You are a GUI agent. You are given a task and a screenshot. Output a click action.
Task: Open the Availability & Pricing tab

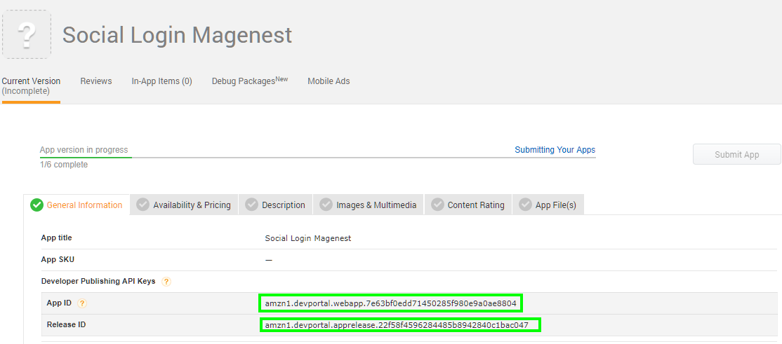[184, 205]
